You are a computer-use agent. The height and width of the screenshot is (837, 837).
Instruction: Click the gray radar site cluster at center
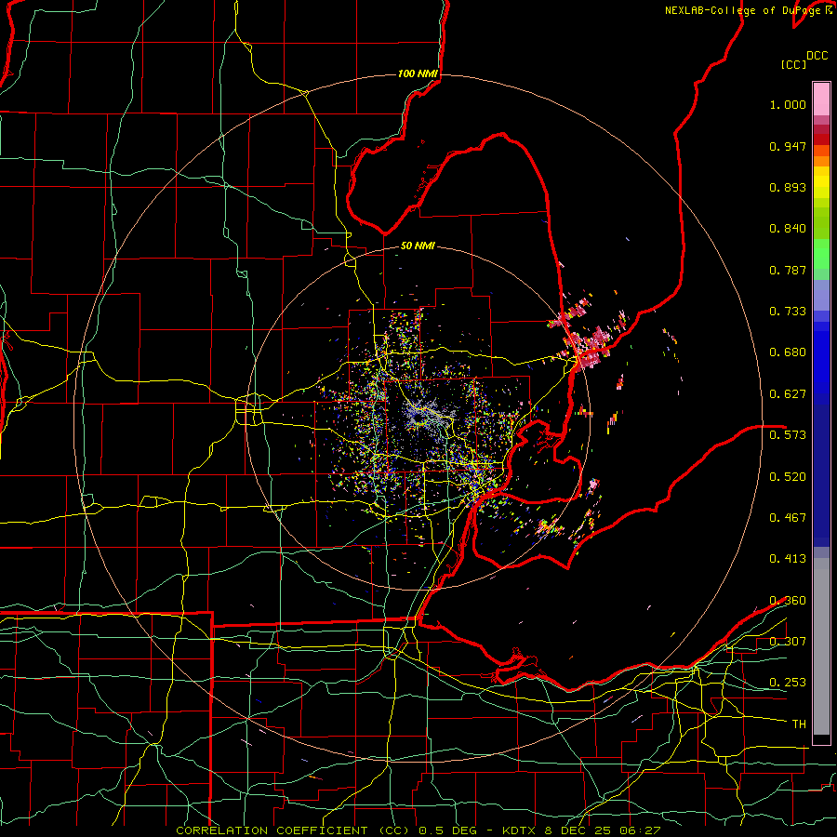click(427, 414)
